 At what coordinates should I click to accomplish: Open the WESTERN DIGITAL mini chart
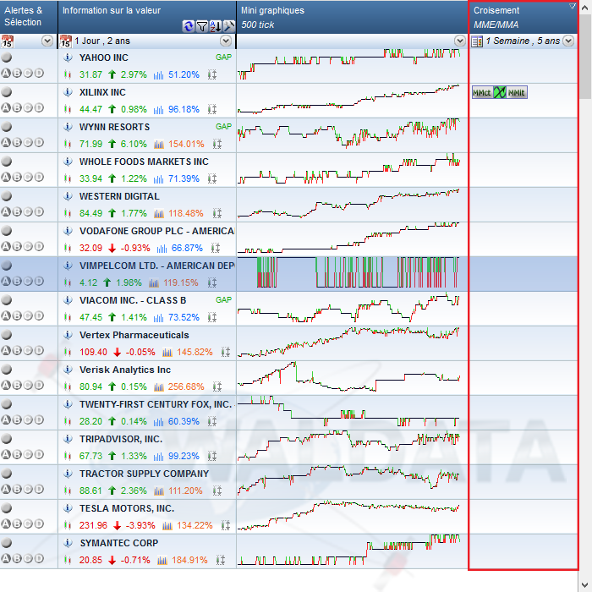tap(348, 205)
